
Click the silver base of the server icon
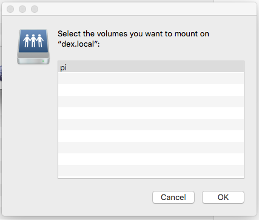point(33,59)
